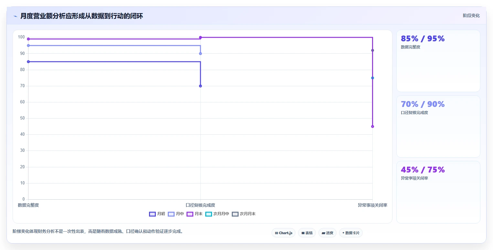493x250 pixels.
Task: Click the 月末 data point at 45
Action: (372, 127)
